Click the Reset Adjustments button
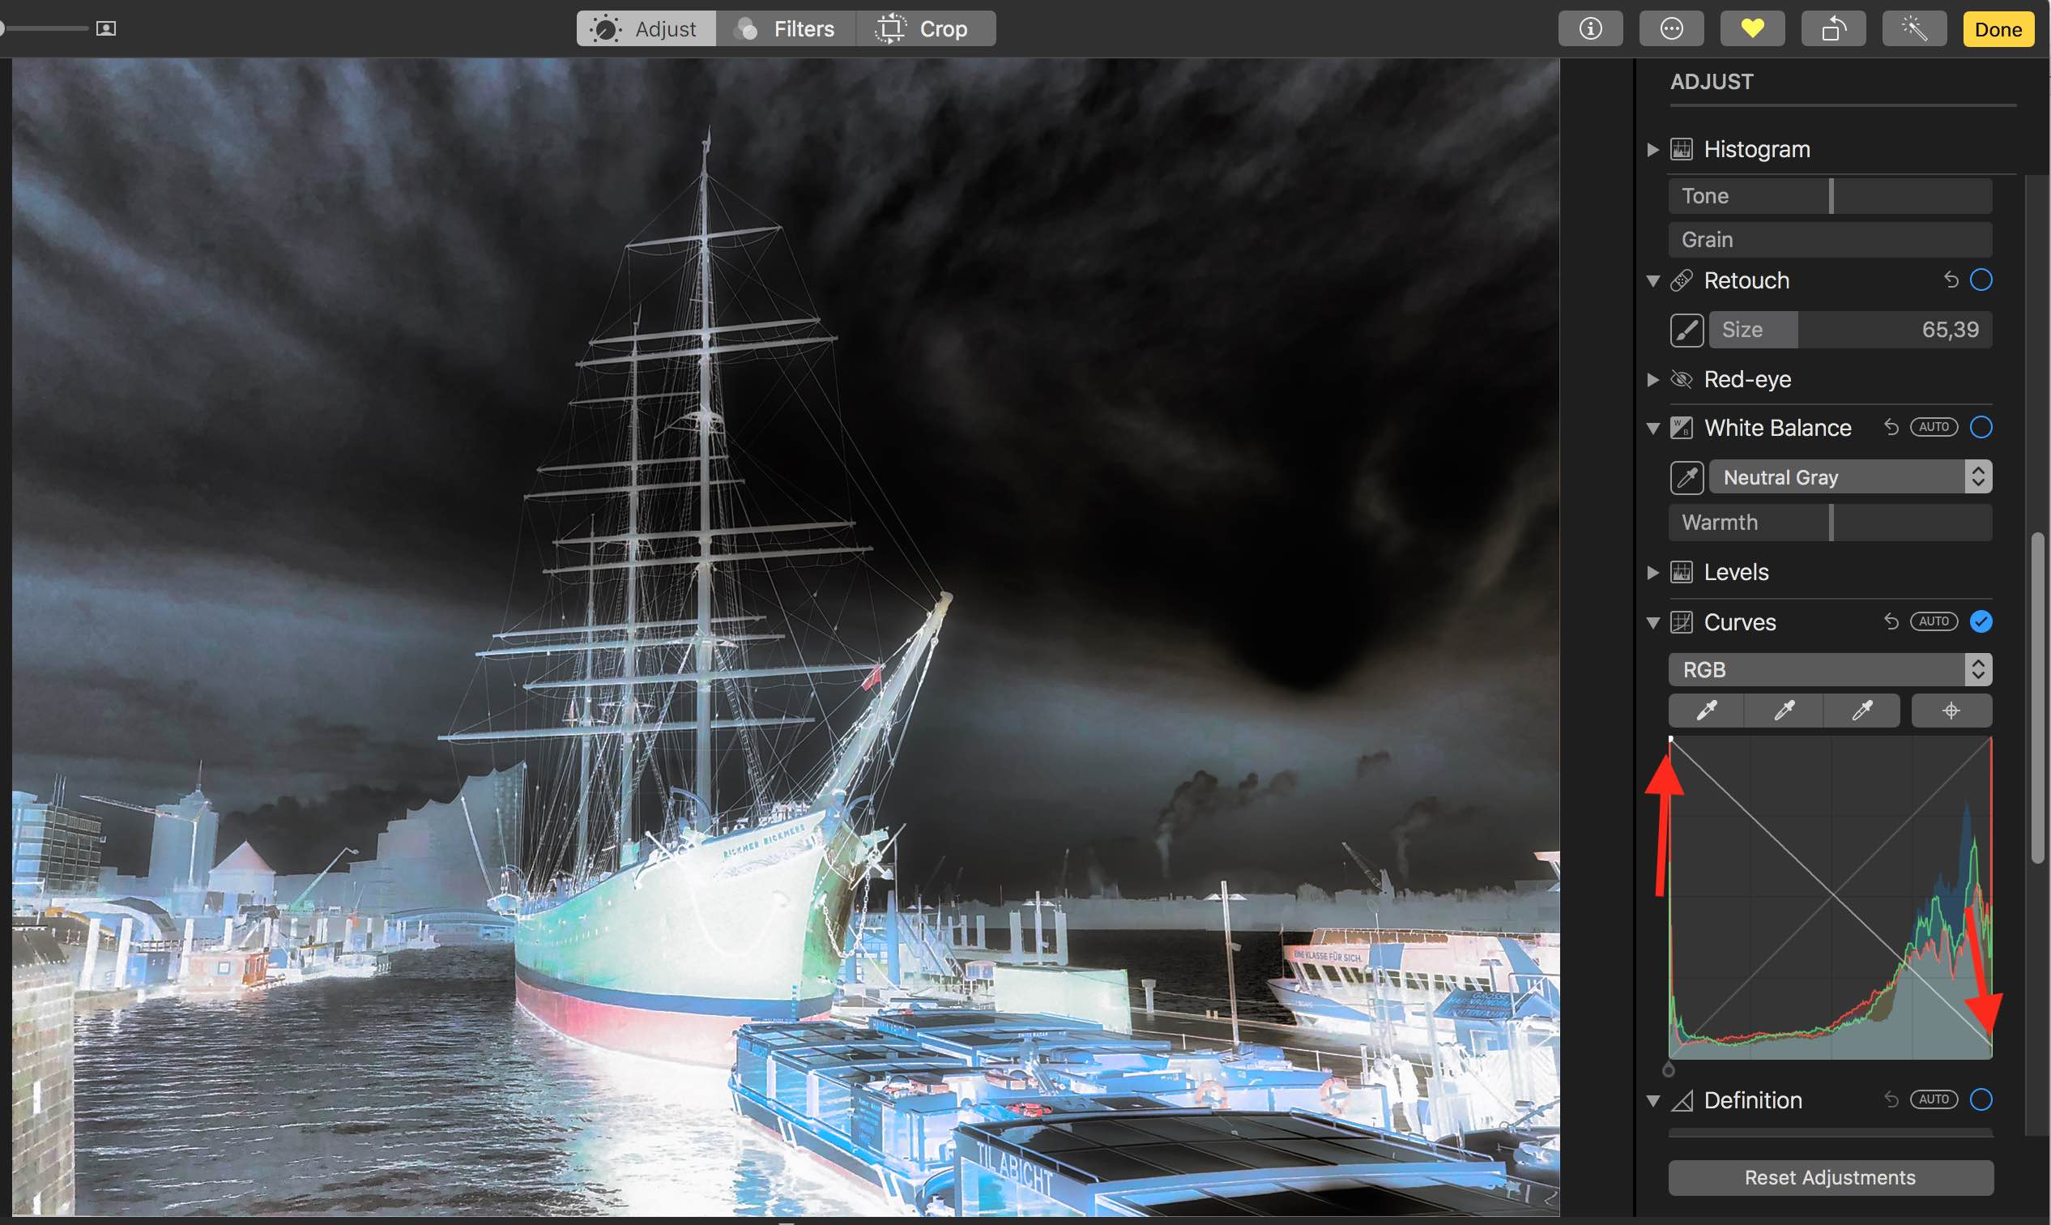Image resolution: width=2051 pixels, height=1225 pixels. point(1830,1177)
